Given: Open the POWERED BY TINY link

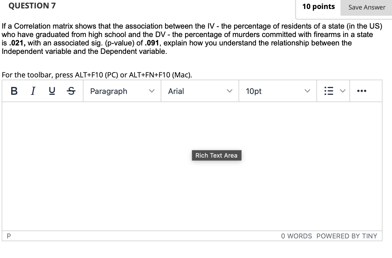Looking at the screenshot, I should click(346, 236).
